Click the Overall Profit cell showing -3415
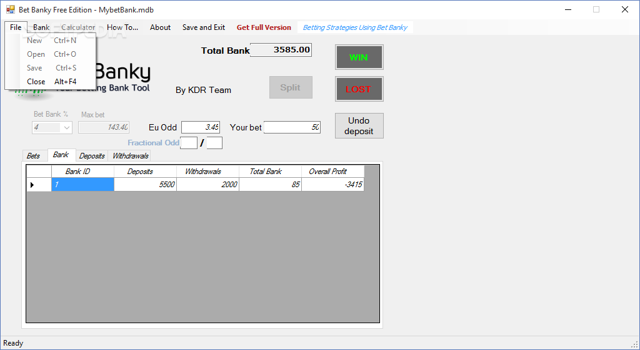The image size is (640, 350). coord(332,185)
